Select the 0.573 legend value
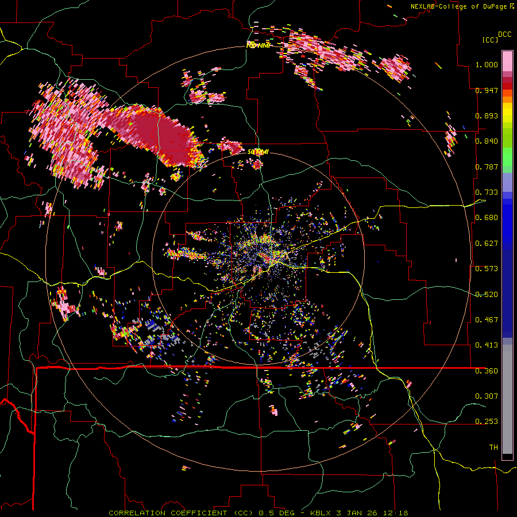This screenshot has height=517, width=517. [x=487, y=269]
